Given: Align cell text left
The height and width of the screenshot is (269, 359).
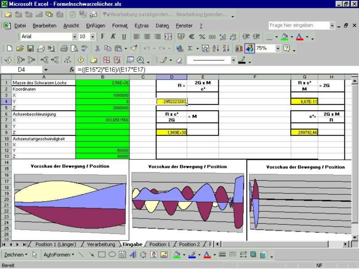Looking at the screenshot, I should pos(137,37).
